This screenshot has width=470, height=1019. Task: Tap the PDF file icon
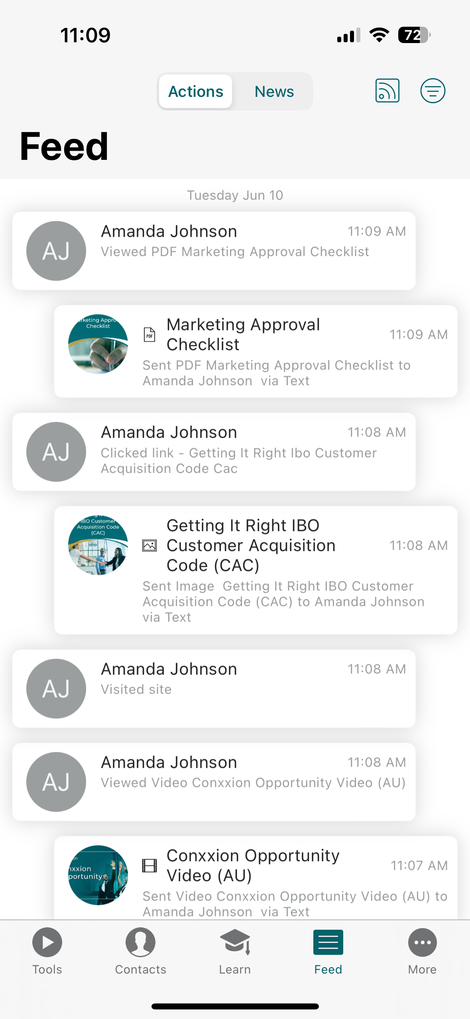(x=149, y=335)
